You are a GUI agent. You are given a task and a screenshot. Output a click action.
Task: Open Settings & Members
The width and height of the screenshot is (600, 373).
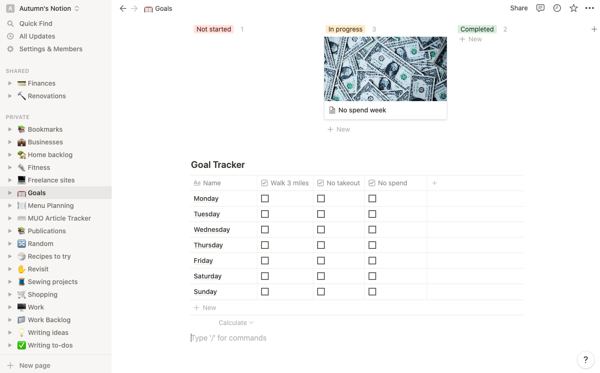click(50, 49)
